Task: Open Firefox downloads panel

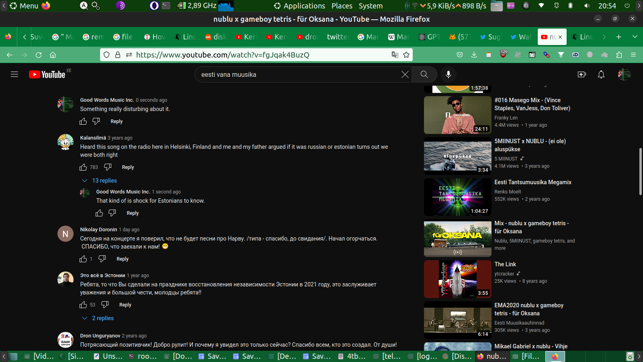Action: [x=474, y=55]
